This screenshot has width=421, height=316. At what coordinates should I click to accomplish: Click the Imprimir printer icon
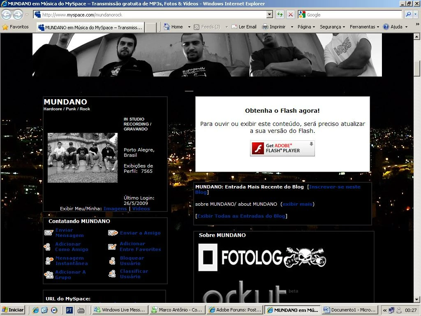(265, 27)
